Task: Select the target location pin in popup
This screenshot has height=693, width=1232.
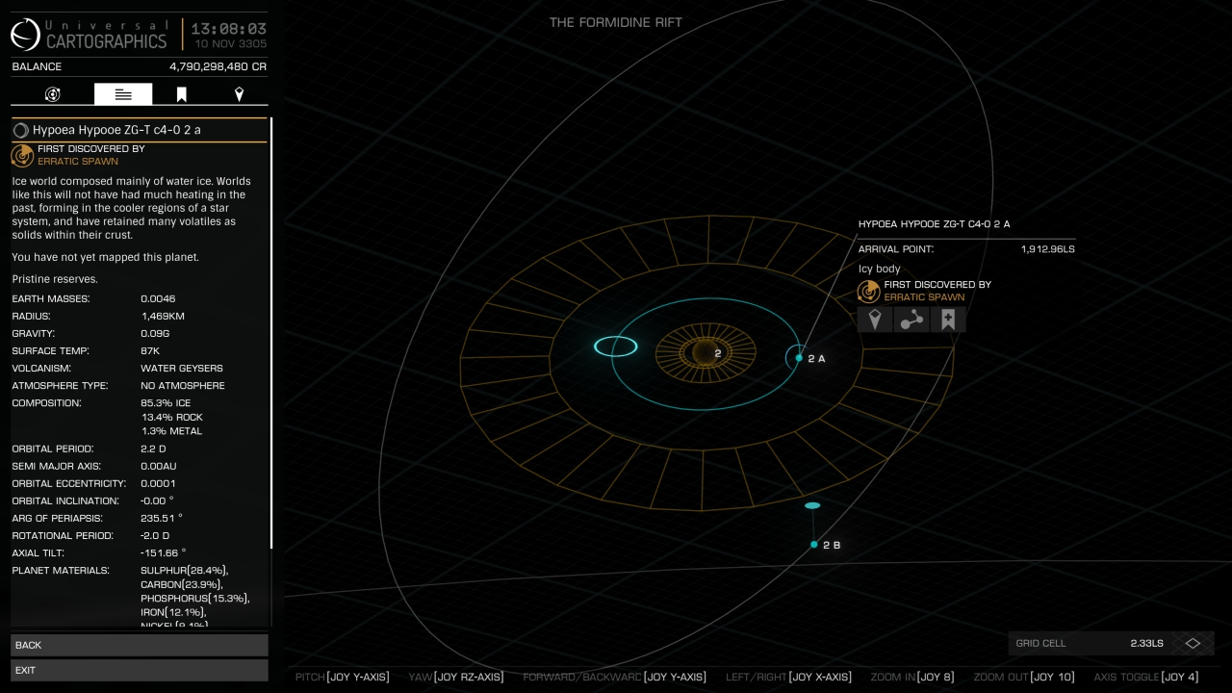Action: tap(874, 320)
